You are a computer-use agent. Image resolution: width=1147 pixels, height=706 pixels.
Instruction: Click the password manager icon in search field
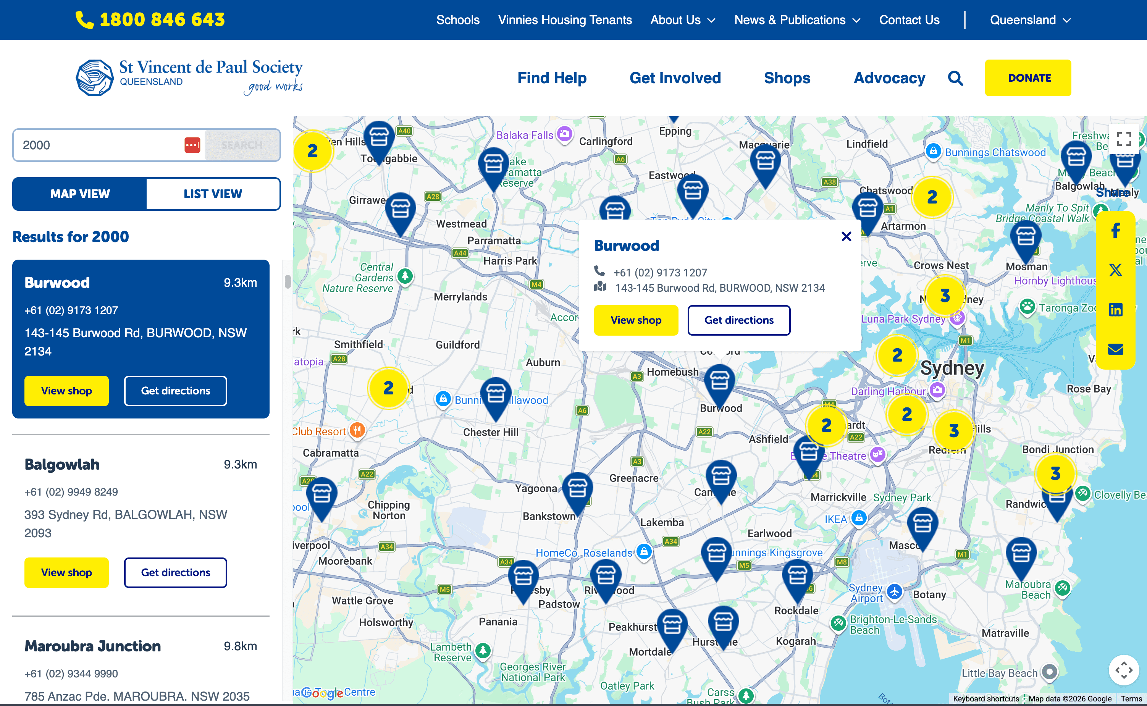click(x=192, y=145)
